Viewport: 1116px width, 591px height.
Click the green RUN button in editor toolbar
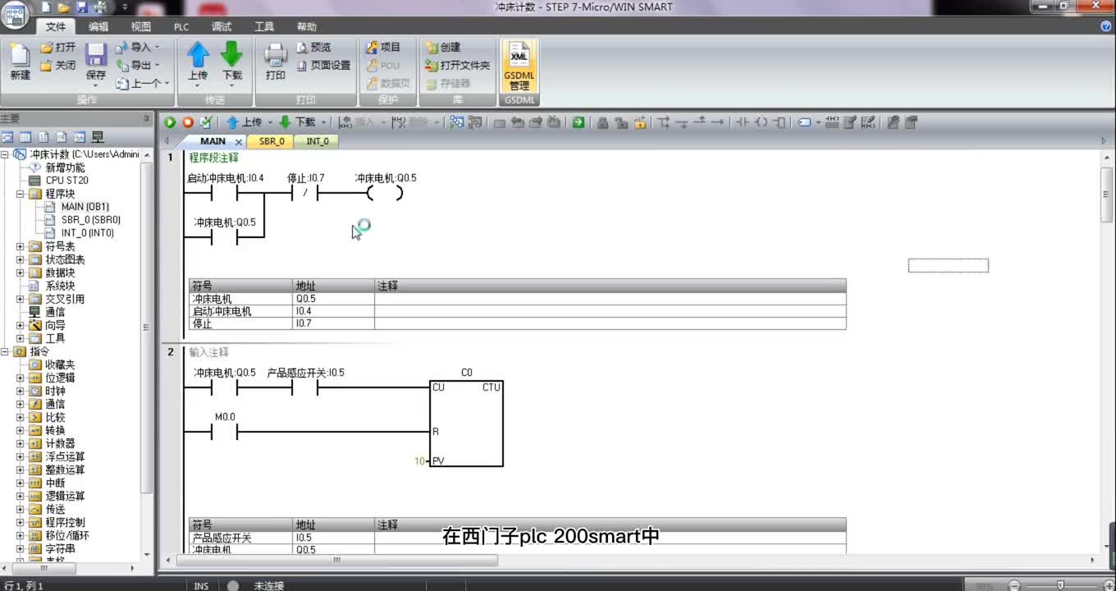point(170,122)
